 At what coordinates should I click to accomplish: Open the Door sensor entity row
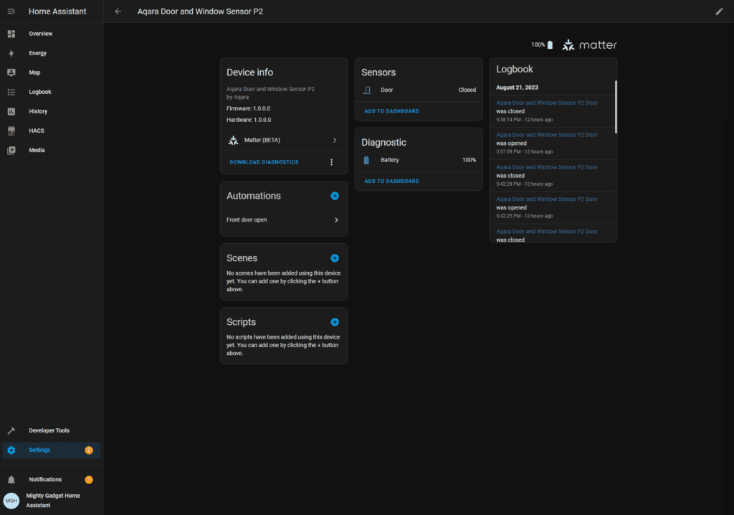[x=419, y=90]
